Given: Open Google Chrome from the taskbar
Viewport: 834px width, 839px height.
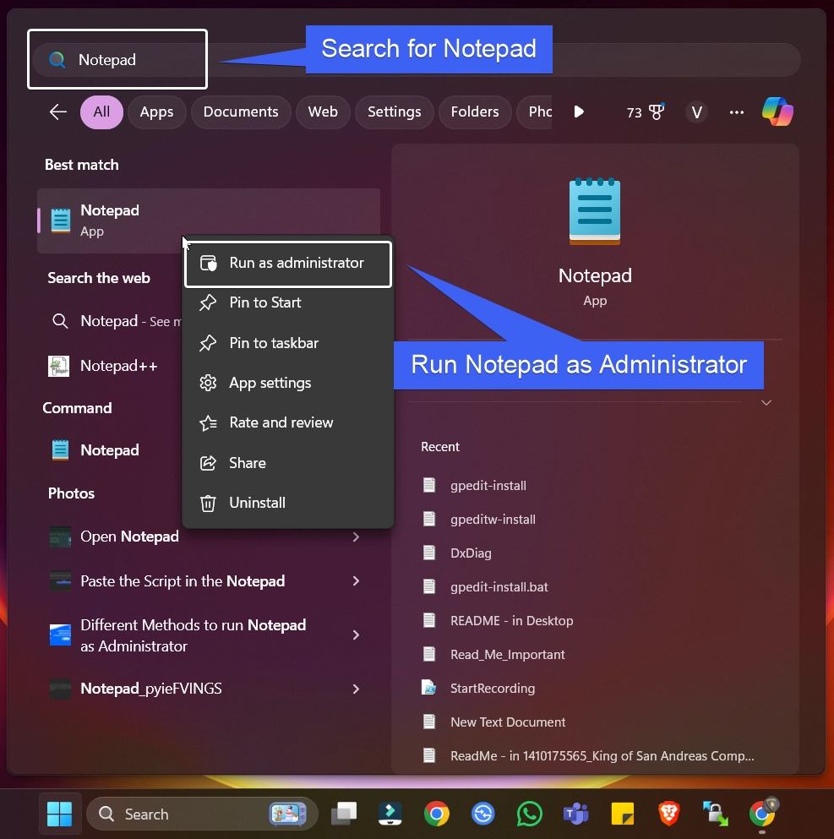Looking at the screenshot, I should click(x=437, y=814).
